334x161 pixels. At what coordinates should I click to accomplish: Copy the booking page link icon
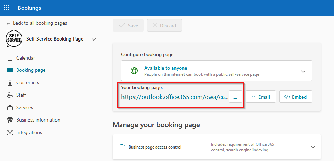coord(235,97)
